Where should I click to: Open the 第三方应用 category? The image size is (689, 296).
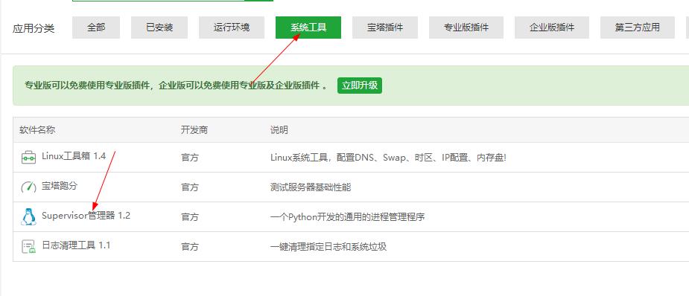pyautogui.click(x=637, y=28)
